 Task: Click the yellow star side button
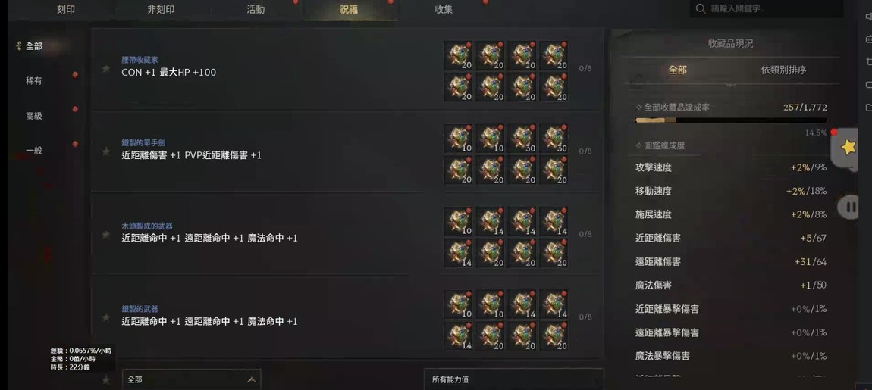848,147
